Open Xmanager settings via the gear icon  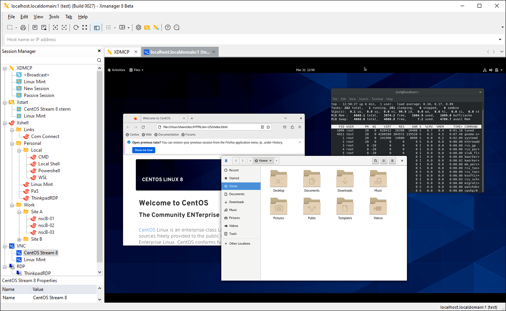(139, 27)
